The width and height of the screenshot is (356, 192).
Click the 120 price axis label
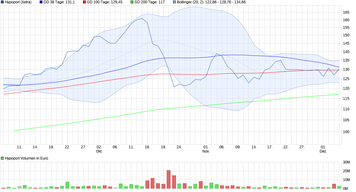[x=346, y=89]
